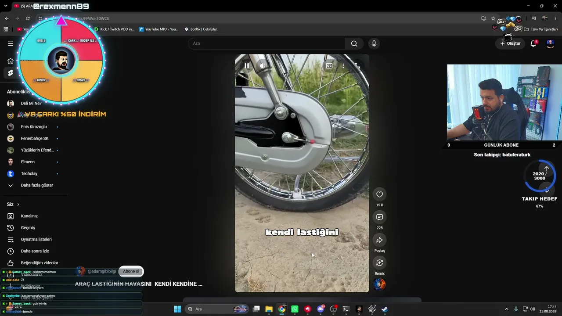Screen dimensions: 562x316
Task: Open the YouTube account avatar menu
Action: 550,43
